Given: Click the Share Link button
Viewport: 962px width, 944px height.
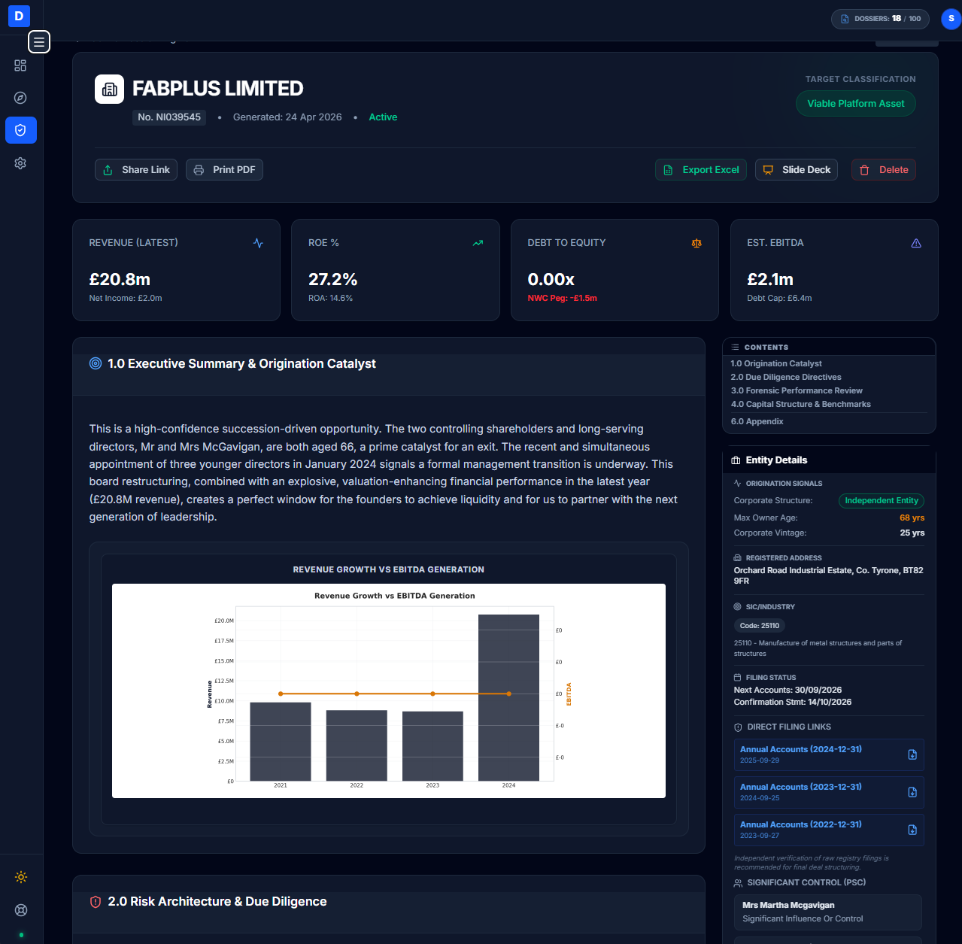Looking at the screenshot, I should (x=136, y=170).
